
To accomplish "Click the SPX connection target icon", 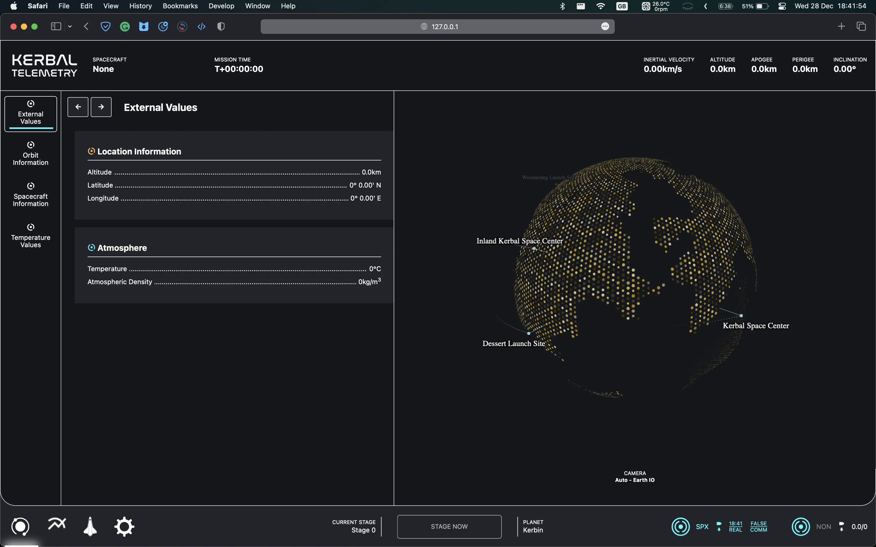I will click(x=680, y=527).
